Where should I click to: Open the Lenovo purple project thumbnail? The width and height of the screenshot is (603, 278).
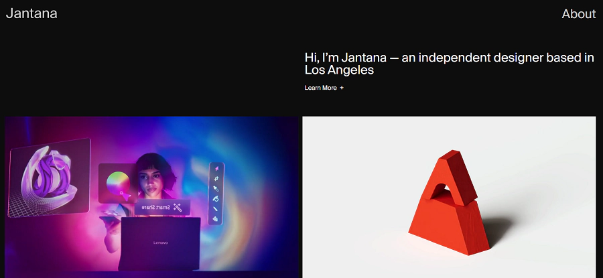click(151, 197)
